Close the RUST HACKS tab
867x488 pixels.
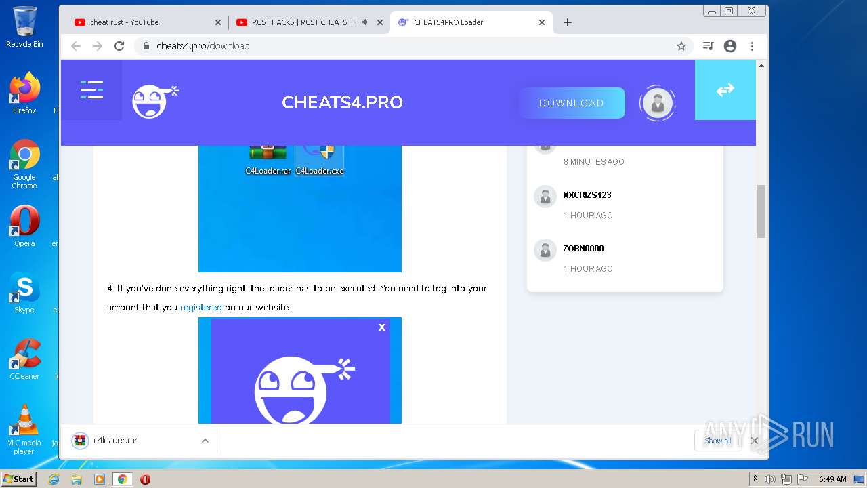click(x=380, y=22)
